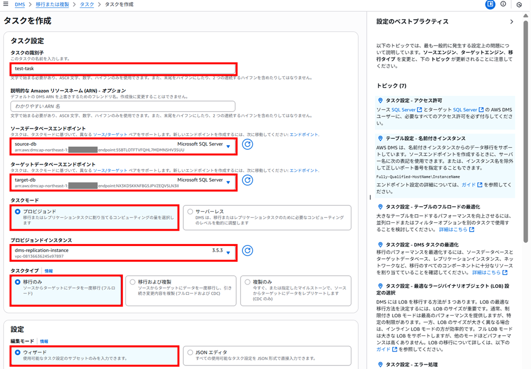Open the hamburger navigation menu
The image size is (531, 369).
6,4
